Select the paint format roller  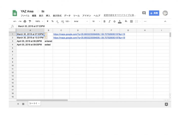[x=30, y=22]
